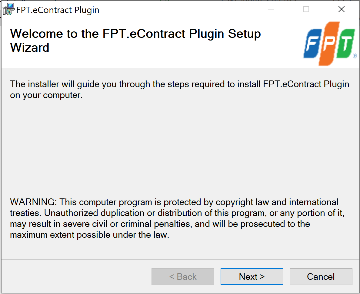This screenshot has width=360, height=294.
Task: Open the installer icon in the title bar
Action: pos(8,9)
